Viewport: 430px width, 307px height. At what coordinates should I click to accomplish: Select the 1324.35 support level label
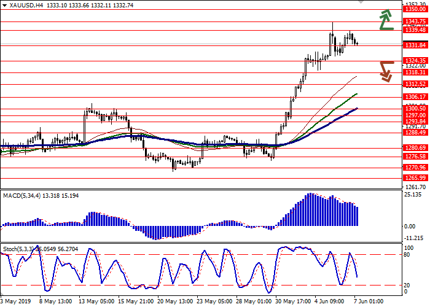tap(415, 61)
